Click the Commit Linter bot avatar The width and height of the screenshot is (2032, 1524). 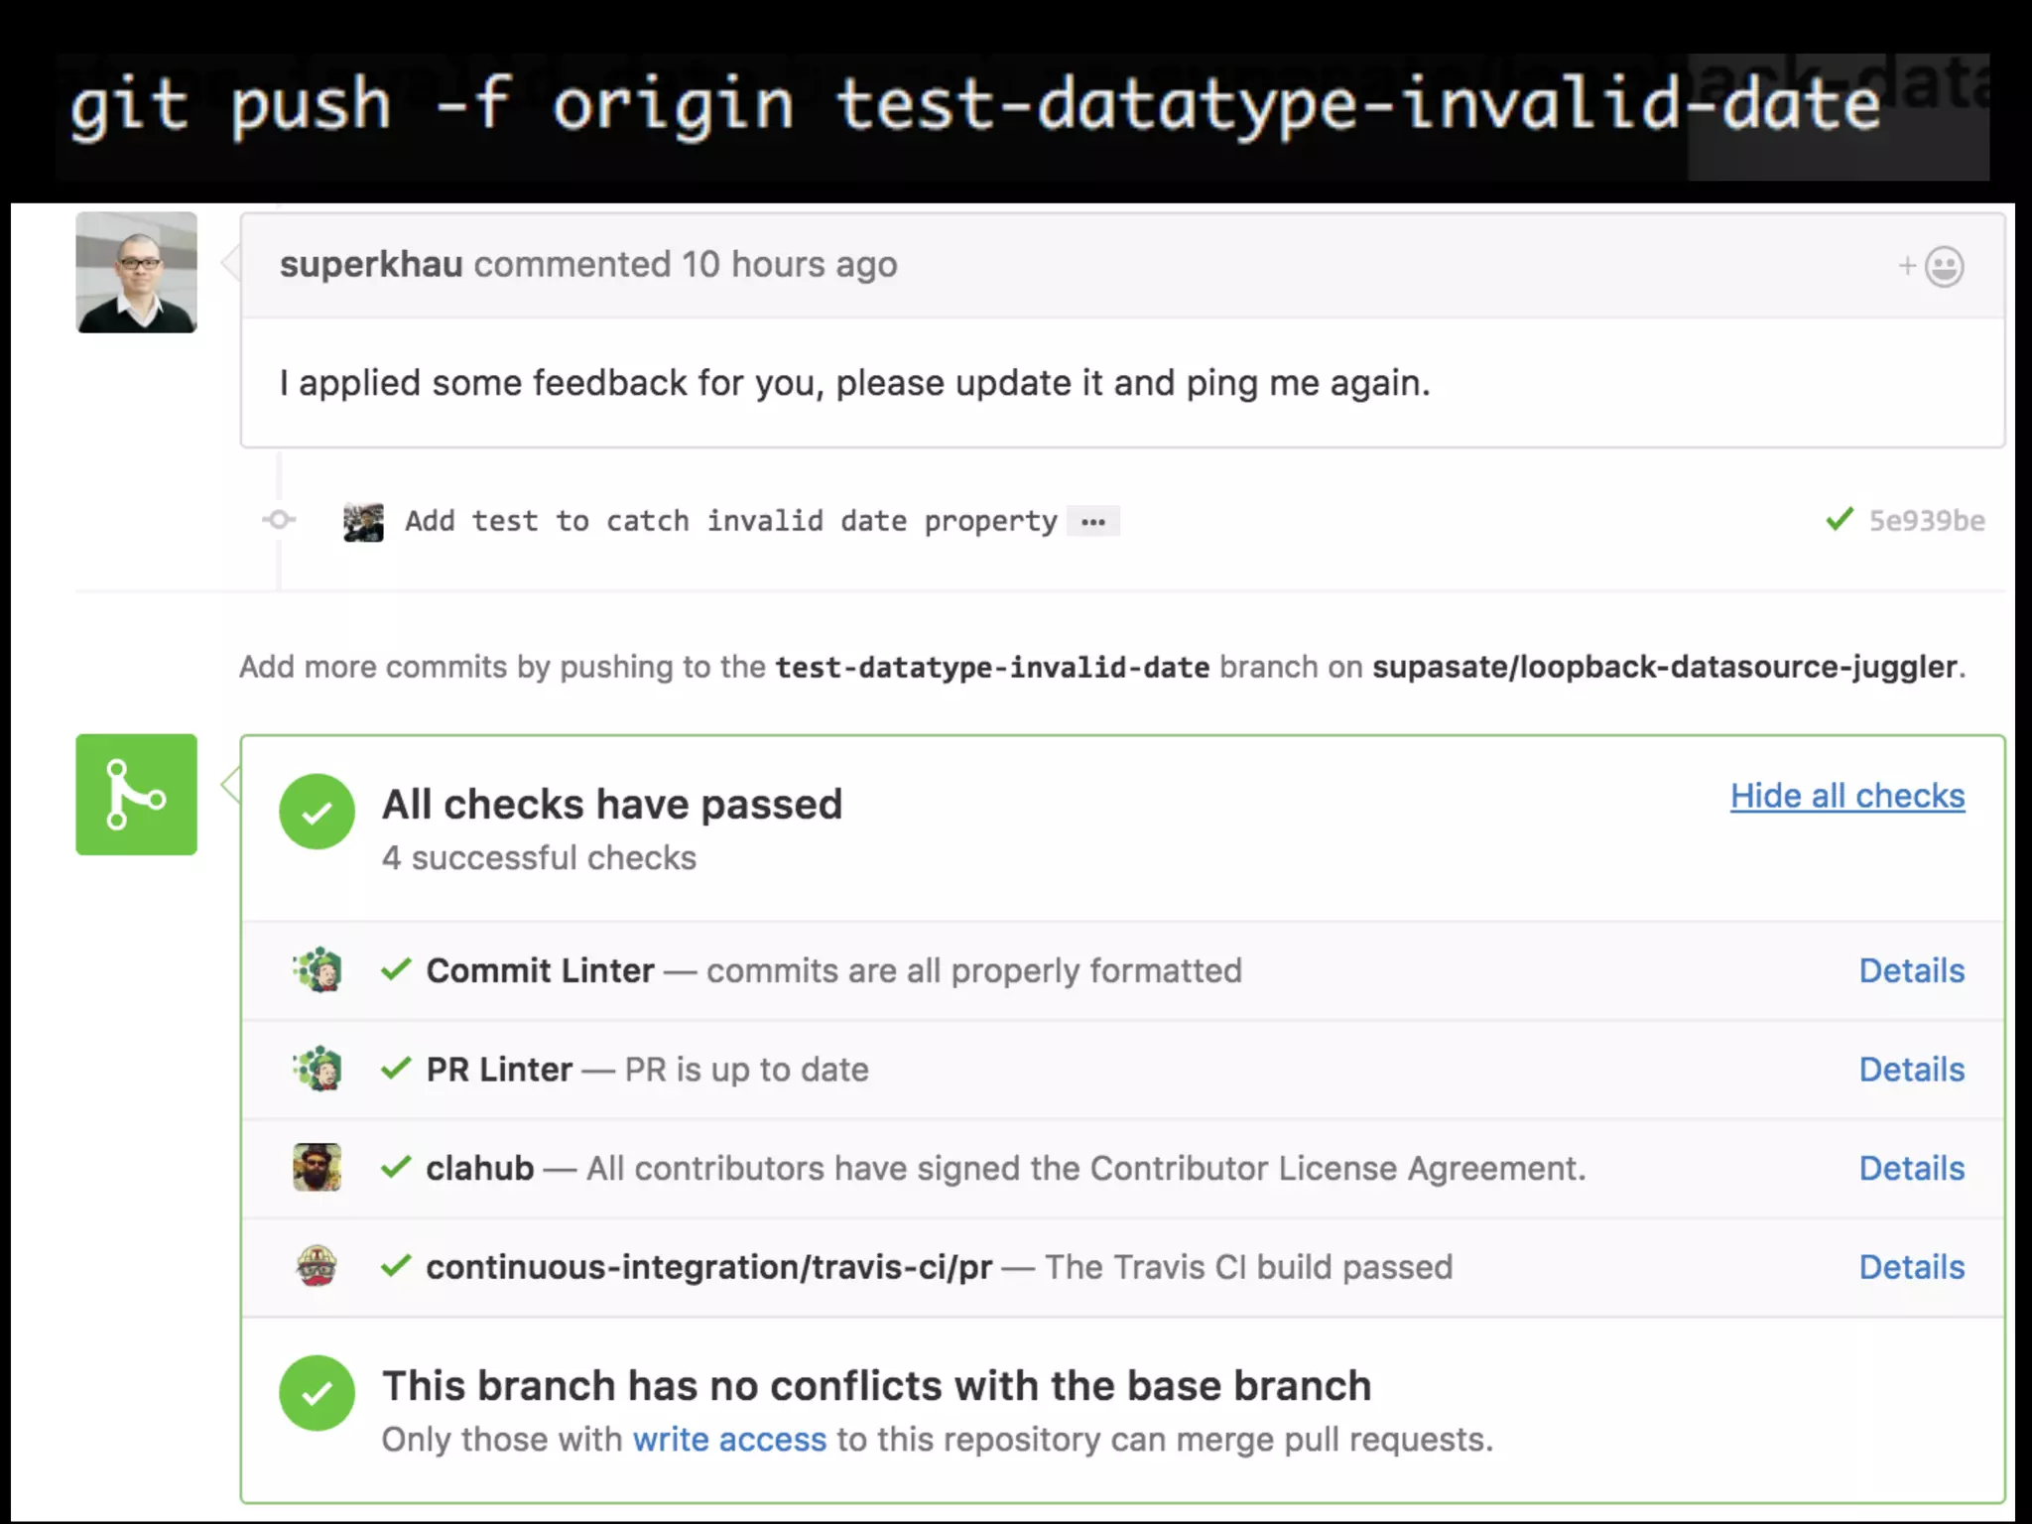[x=317, y=970]
